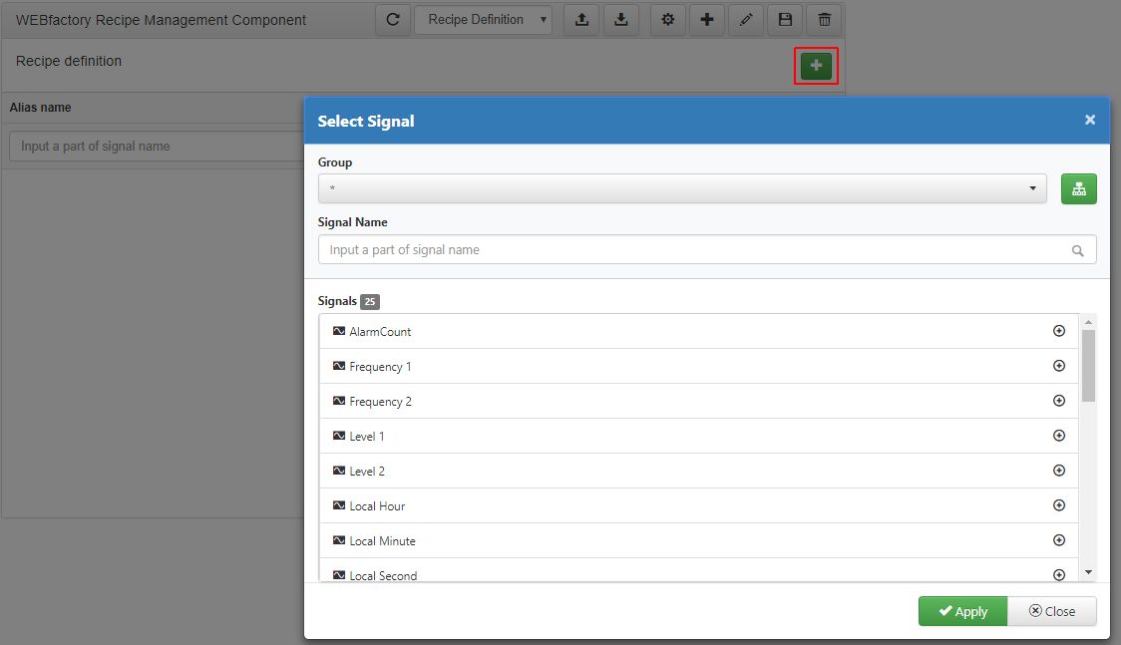Open the Recipe Definition dropdown
Screen dimensions: 1121x645
(x=484, y=19)
